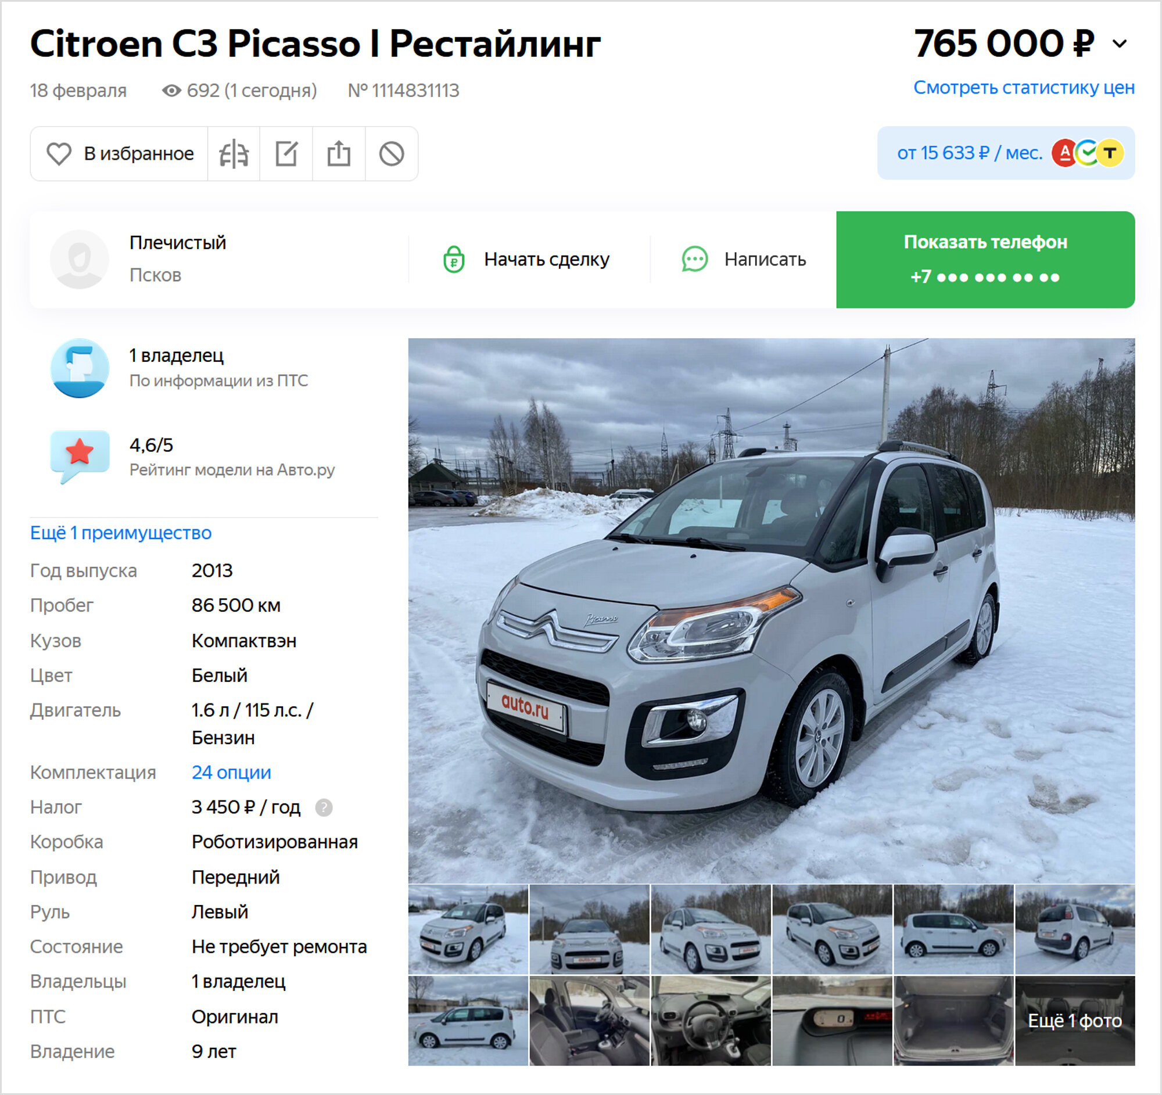The image size is (1162, 1095).
Task: Open the main car photo
Action: (772, 611)
